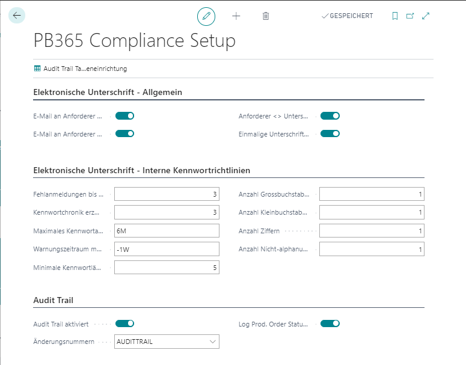The width and height of the screenshot is (466, 365).
Task: Click Maximales Kennwortalter field with 6M
Action: coord(167,231)
